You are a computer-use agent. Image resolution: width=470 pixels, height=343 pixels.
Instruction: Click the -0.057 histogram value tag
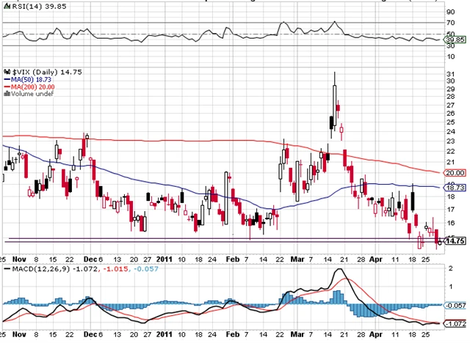pos(456,304)
